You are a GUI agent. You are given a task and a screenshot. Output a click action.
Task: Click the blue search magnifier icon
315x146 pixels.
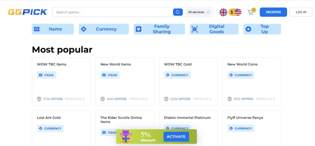tap(178, 12)
